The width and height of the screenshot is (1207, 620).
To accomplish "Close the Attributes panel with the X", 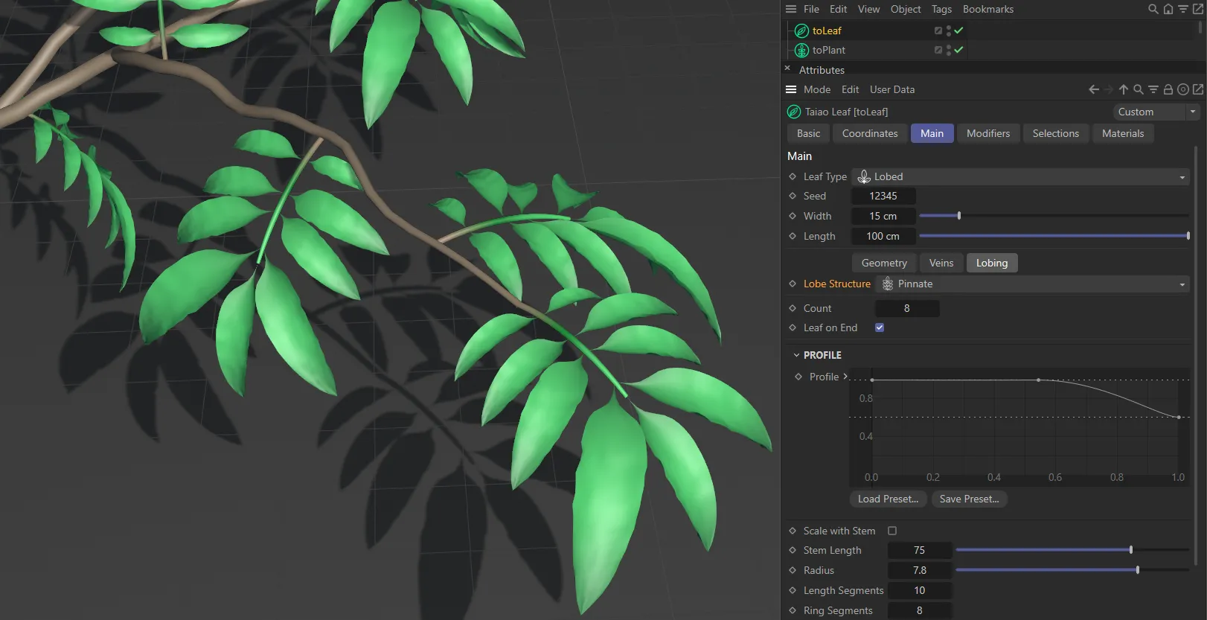I will [x=787, y=68].
